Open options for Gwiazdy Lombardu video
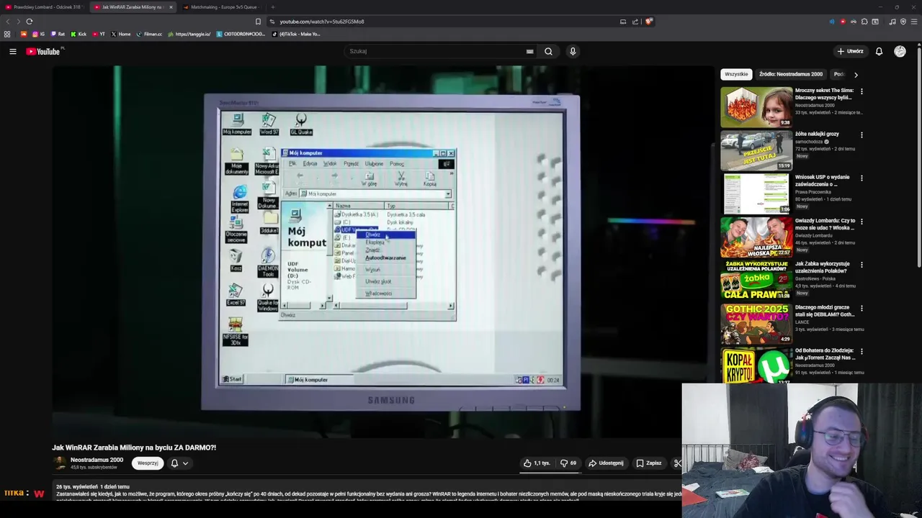922x518 pixels. pos(861,222)
